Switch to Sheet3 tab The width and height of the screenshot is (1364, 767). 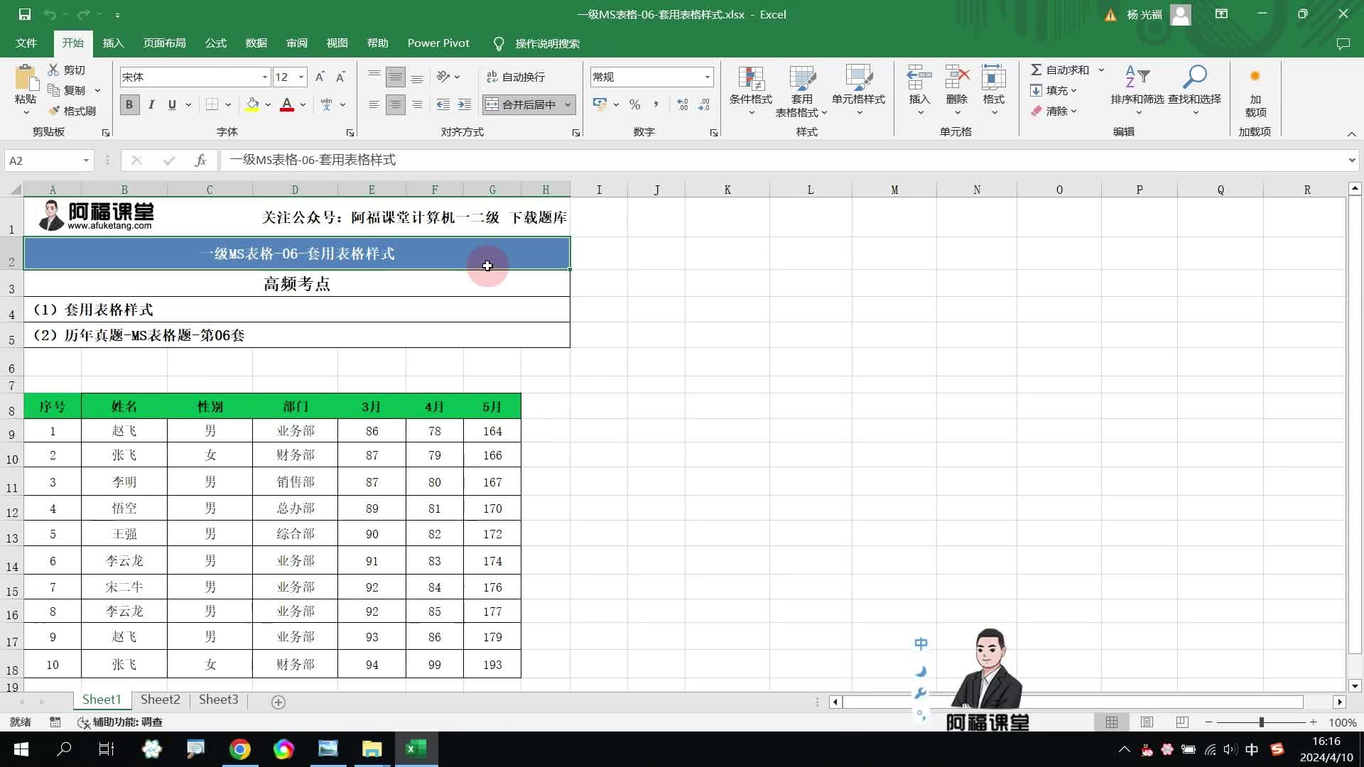pyautogui.click(x=218, y=700)
